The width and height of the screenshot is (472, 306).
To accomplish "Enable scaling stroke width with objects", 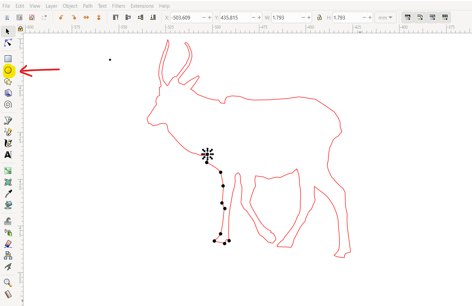I will pyautogui.click(x=407, y=17).
